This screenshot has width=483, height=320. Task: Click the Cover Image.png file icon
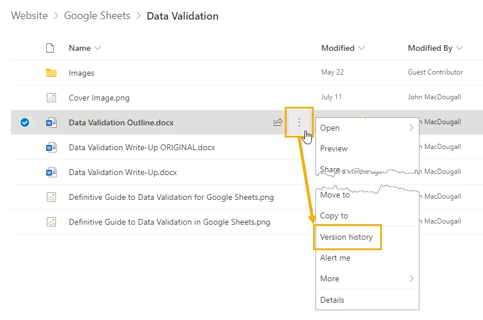coord(51,98)
